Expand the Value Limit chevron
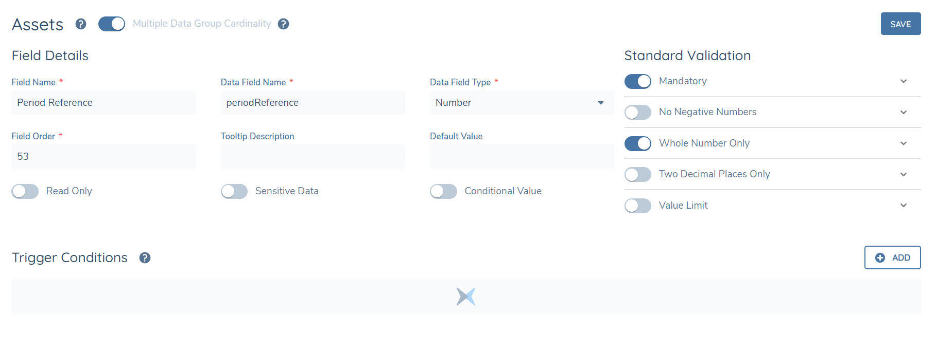The image size is (936, 350). click(904, 206)
